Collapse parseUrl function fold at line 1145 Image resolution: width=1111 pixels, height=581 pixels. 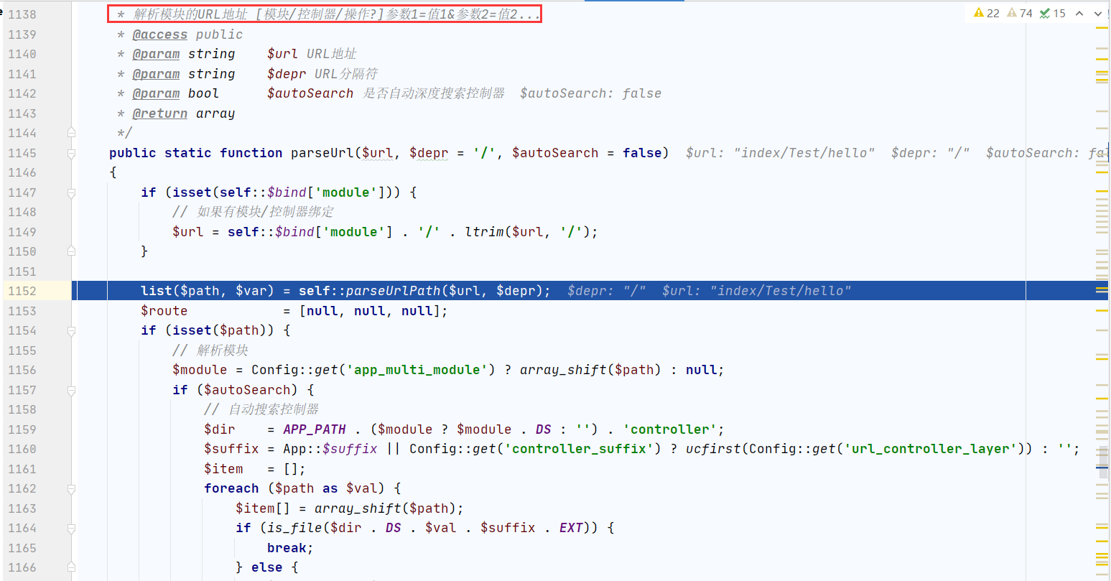71,153
